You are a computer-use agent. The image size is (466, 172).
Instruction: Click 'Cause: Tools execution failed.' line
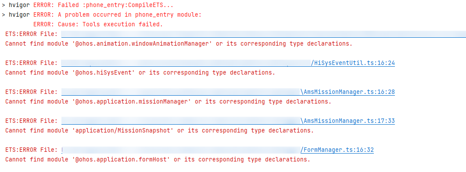(98, 25)
